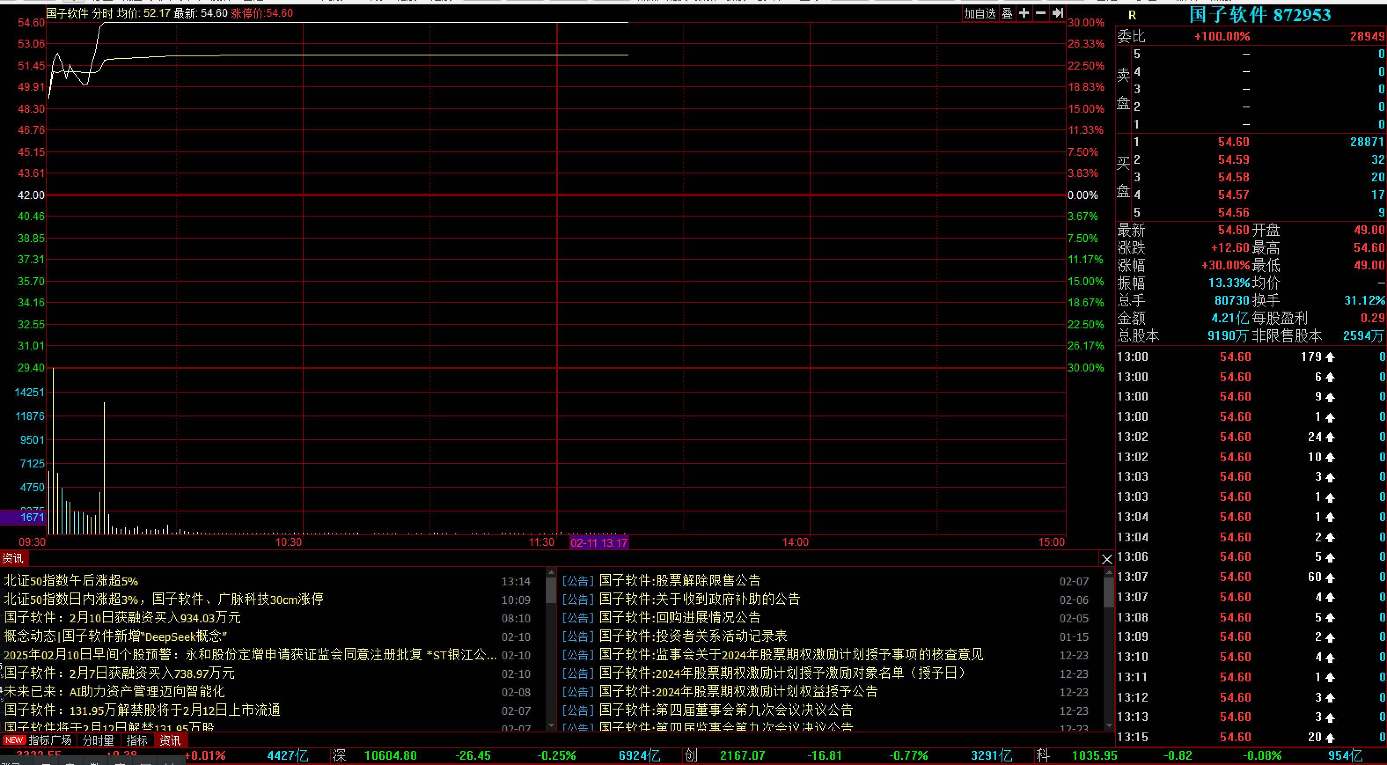Click the up-arrow icon in 13:02 24-lot row
The width and height of the screenshot is (1387, 765).
1330,438
